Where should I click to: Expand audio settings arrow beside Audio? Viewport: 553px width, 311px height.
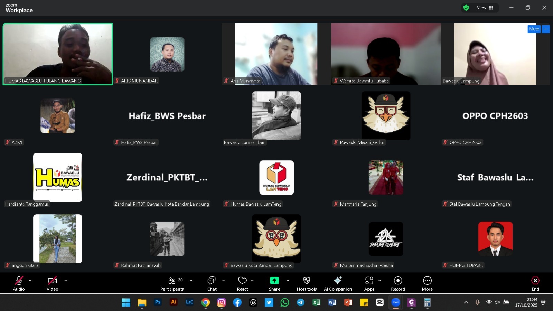30,281
